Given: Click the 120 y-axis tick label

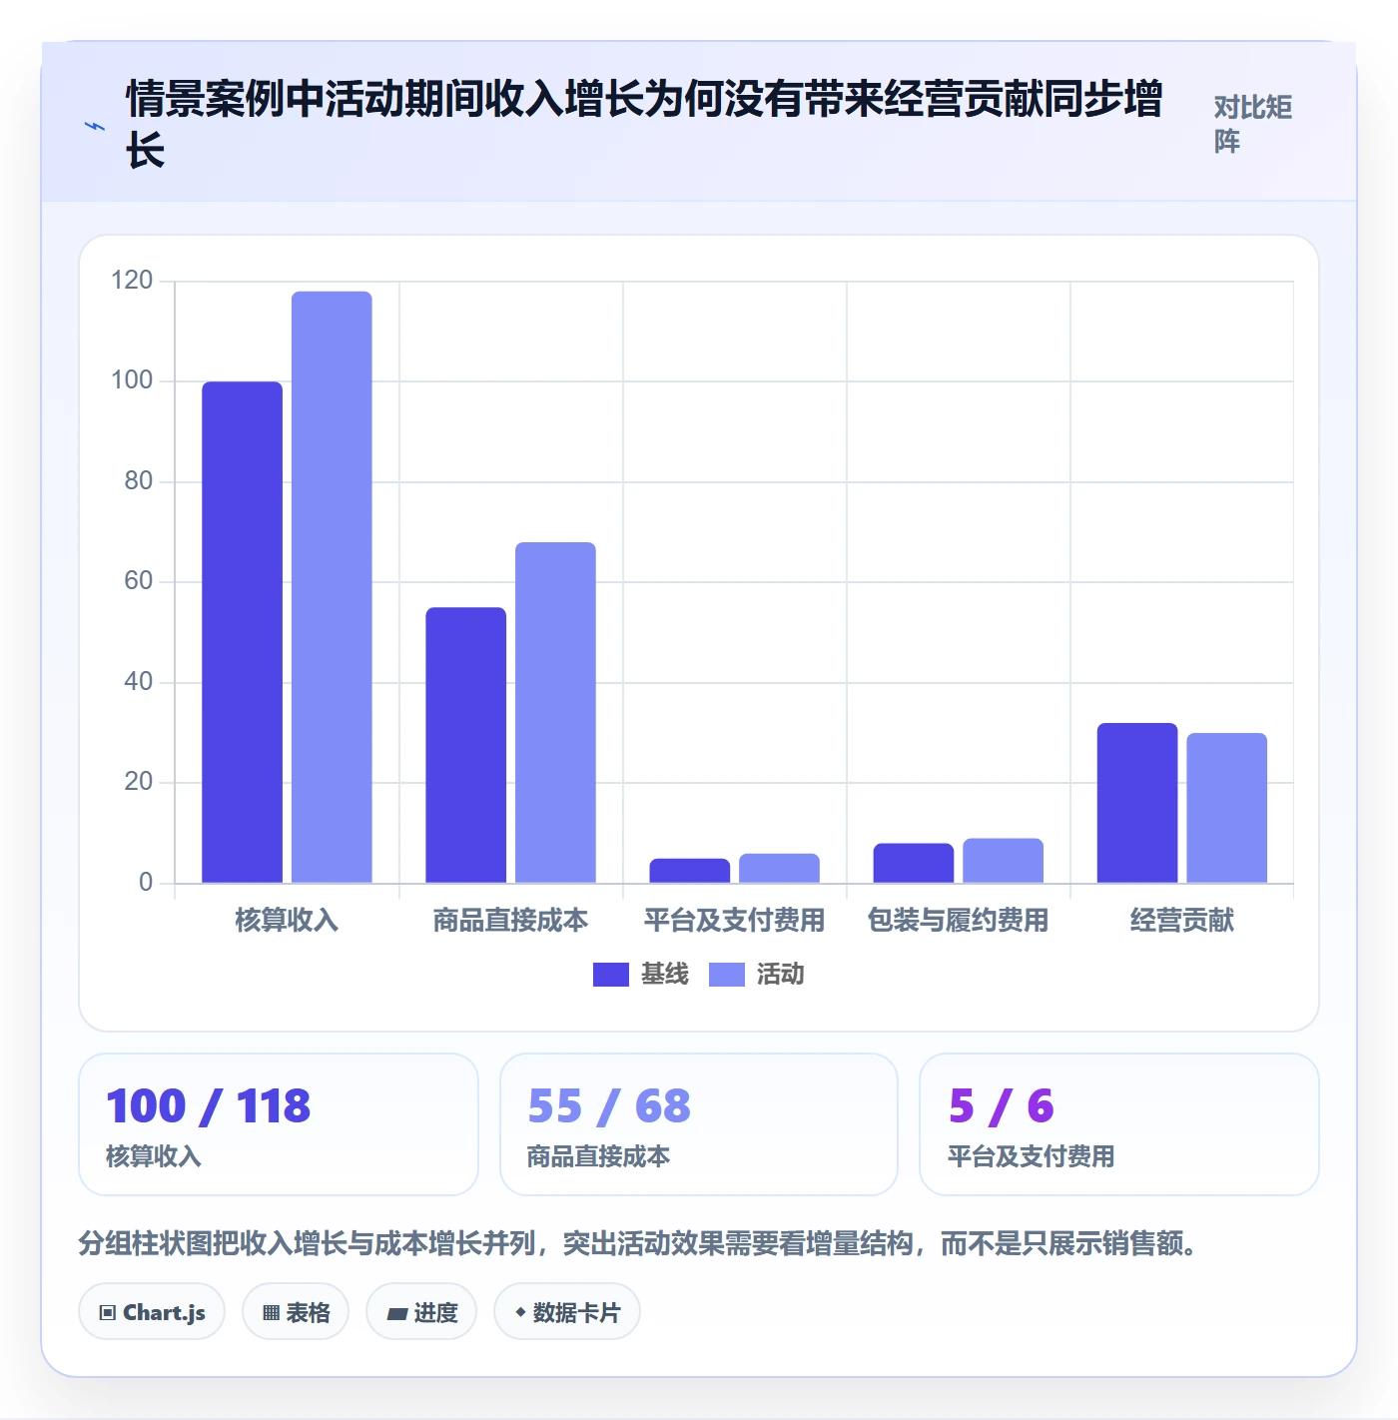Looking at the screenshot, I should 132,281.
